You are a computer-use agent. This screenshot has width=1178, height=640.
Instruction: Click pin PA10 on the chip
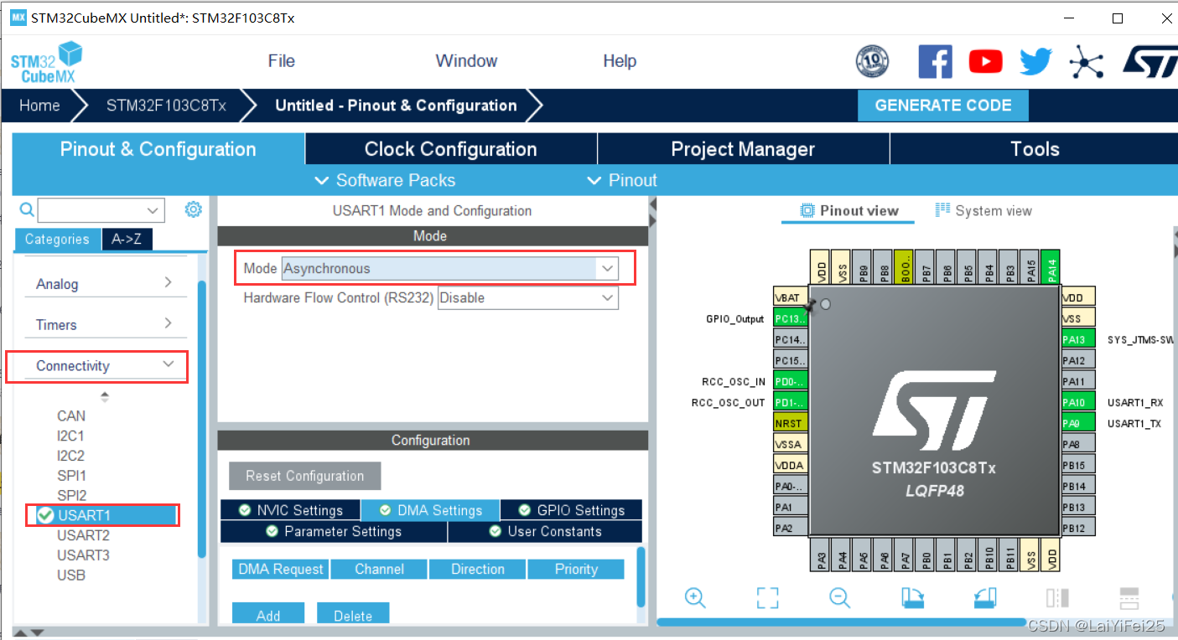1078,402
